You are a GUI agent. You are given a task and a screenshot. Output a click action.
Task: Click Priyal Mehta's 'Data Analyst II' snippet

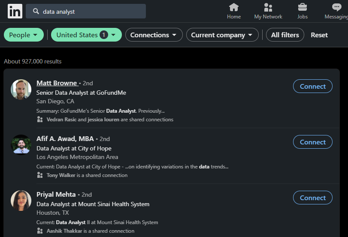tap(97, 222)
